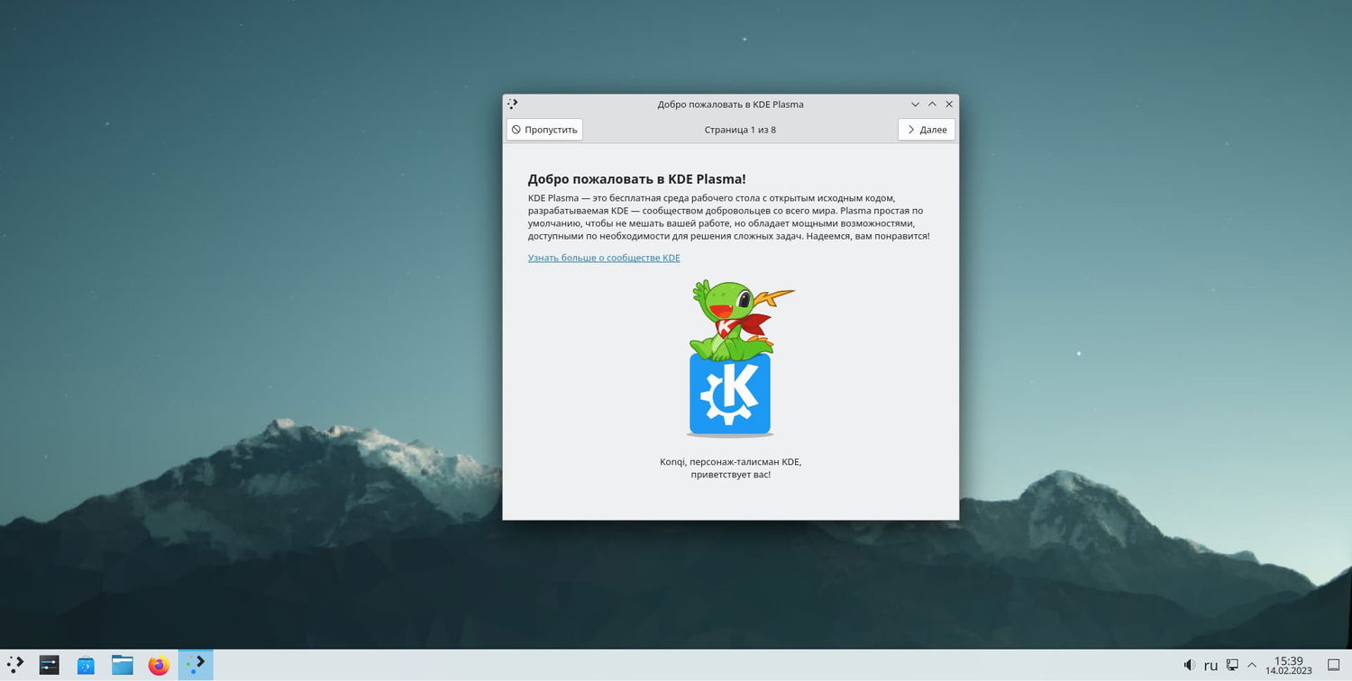Open the KDE application launcher menu
The width and height of the screenshot is (1352, 681).
[x=15, y=665]
